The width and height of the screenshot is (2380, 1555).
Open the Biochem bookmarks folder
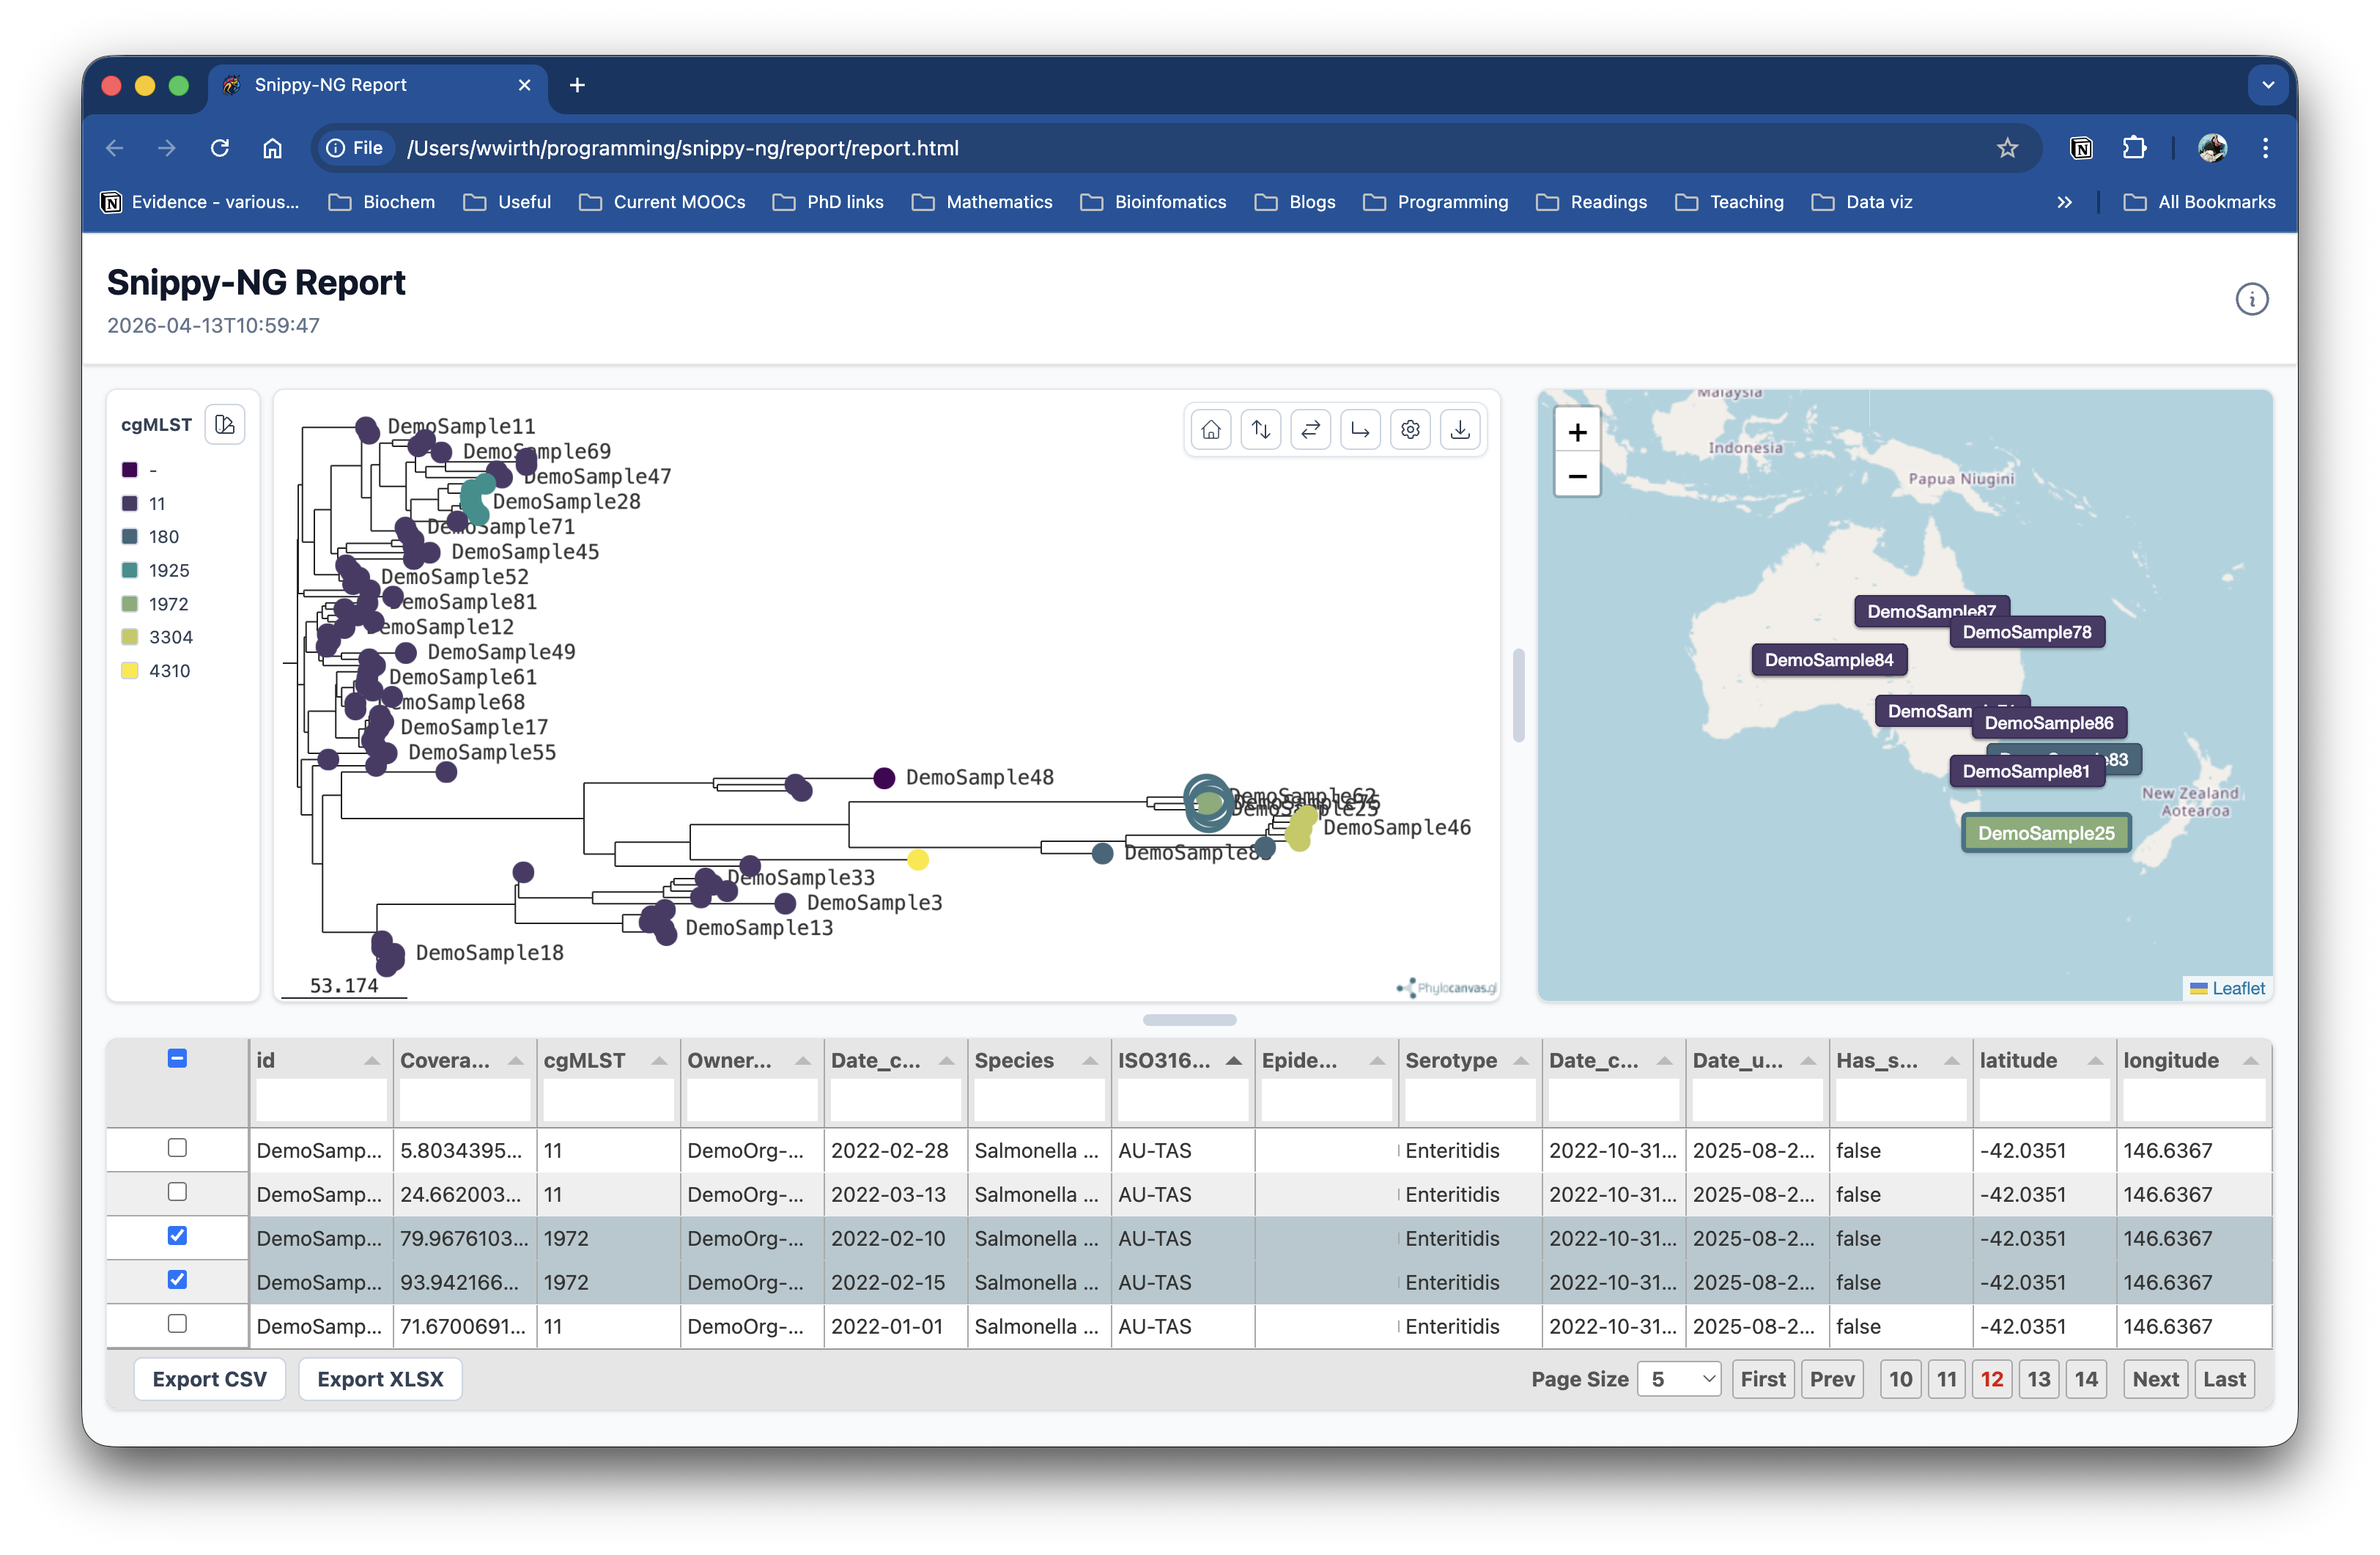(x=382, y=202)
